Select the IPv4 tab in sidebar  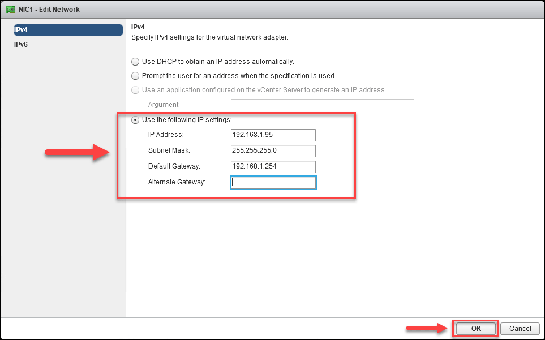(x=68, y=30)
